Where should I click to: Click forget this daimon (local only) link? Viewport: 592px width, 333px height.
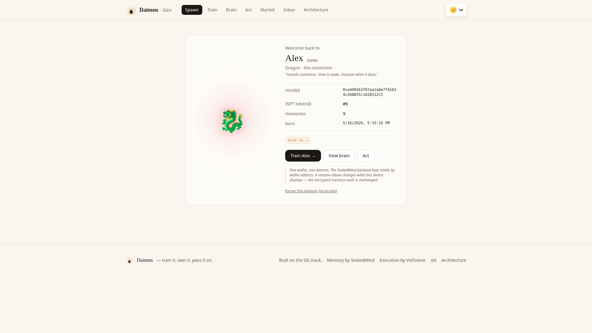point(311,191)
